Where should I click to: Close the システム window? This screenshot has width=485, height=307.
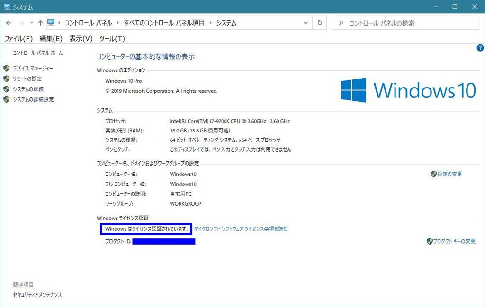(x=475, y=7)
